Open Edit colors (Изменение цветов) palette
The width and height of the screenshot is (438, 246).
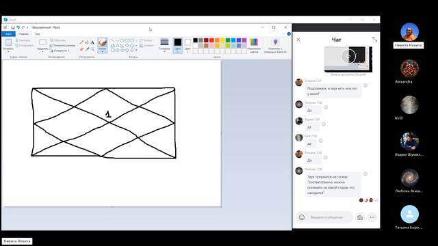pyautogui.click(x=254, y=45)
